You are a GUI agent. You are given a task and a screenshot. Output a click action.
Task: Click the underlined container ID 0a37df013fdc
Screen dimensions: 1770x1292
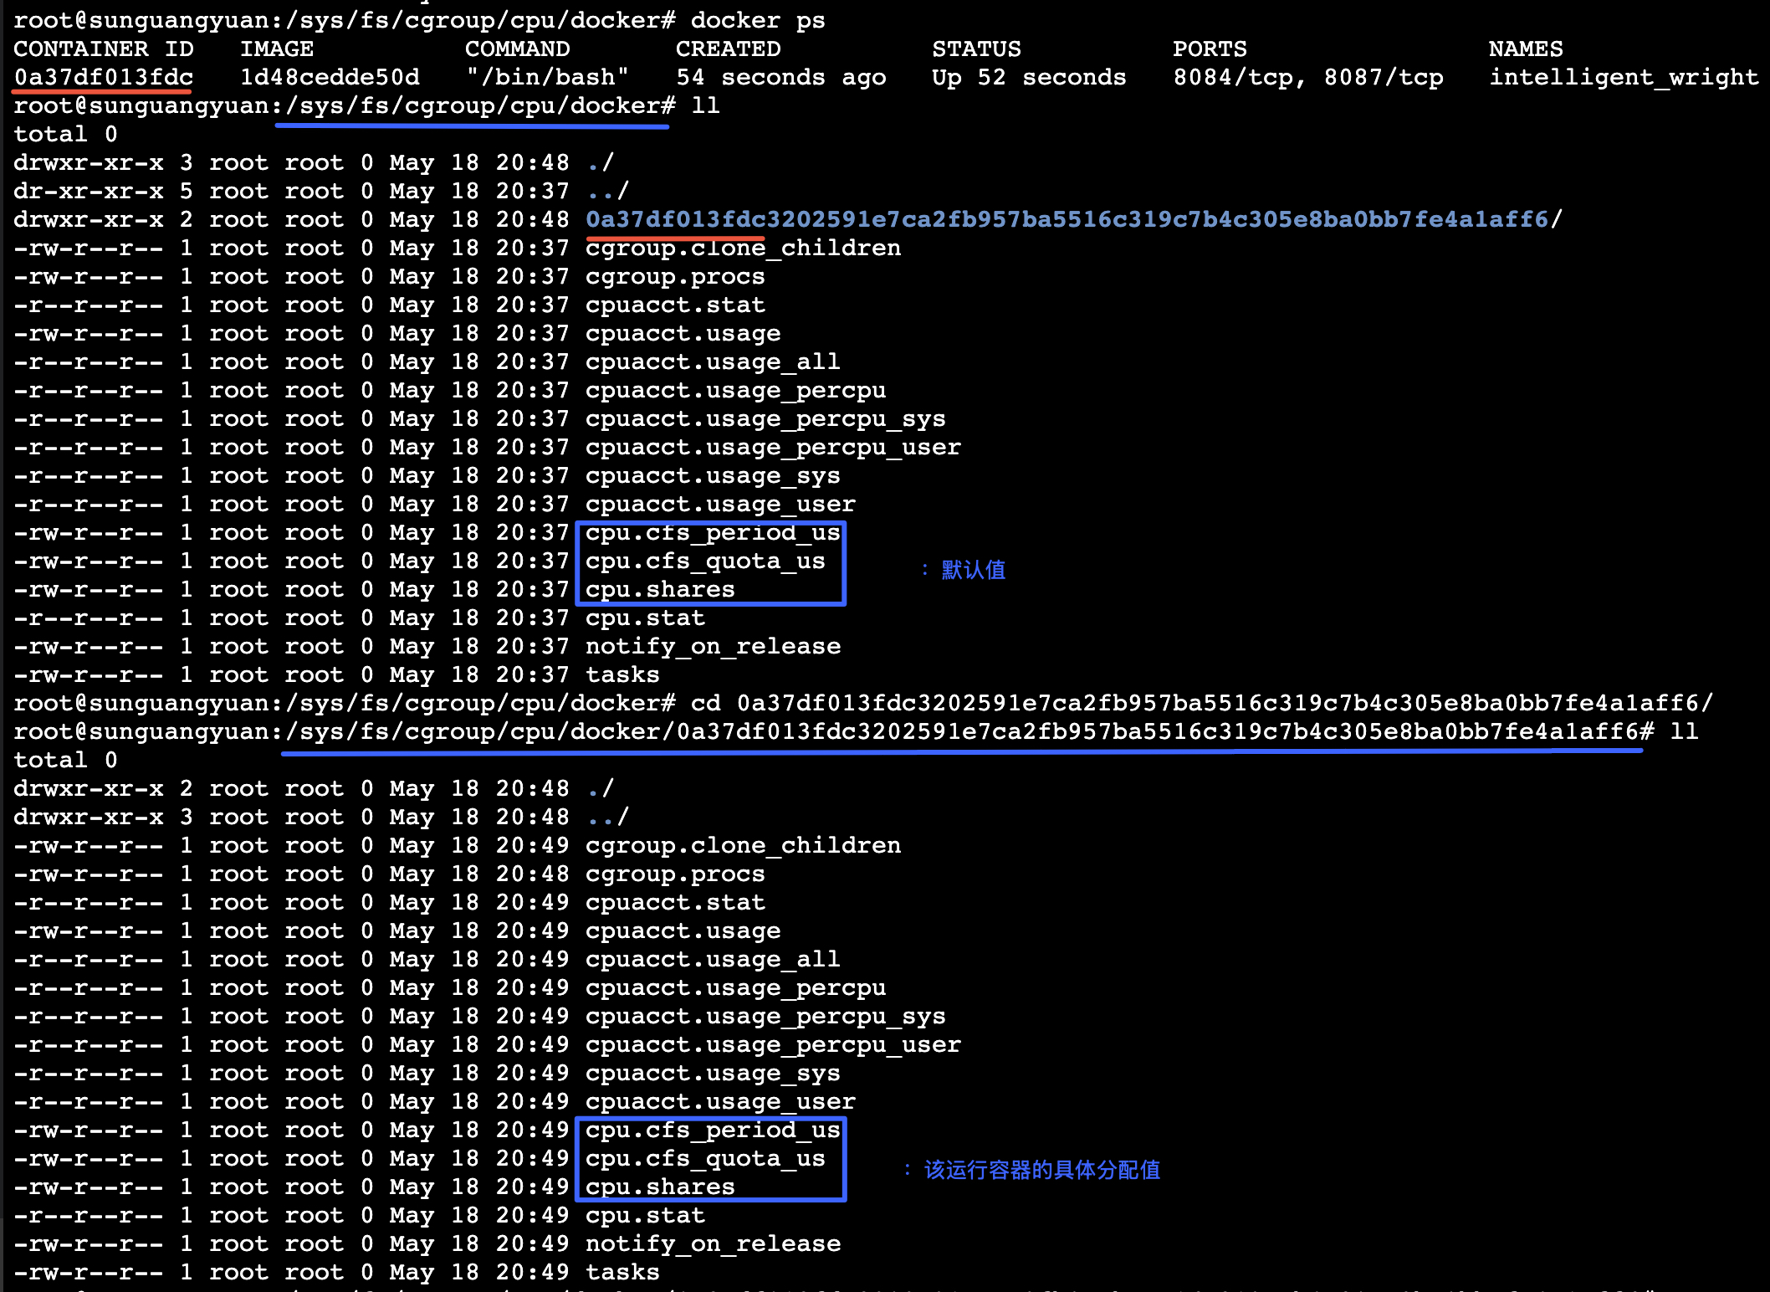pos(104,77)
